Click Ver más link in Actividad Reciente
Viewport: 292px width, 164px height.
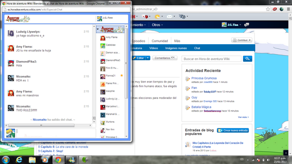click(x=243, y=117)
